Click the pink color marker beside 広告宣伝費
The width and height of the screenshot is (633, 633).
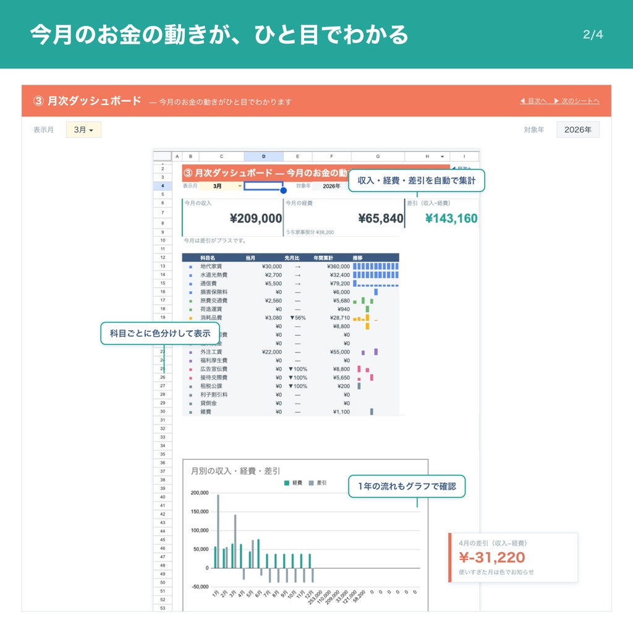pos(190,370)
